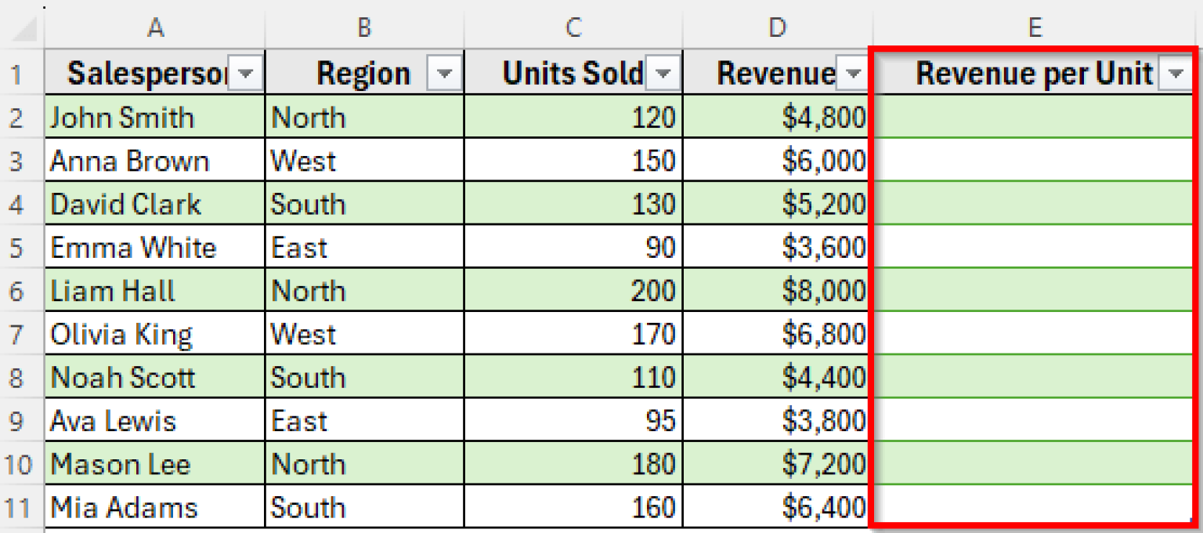The image size is (1203, 533).
Task: Click the cell containing $8,000
Action: coord(777,292)
